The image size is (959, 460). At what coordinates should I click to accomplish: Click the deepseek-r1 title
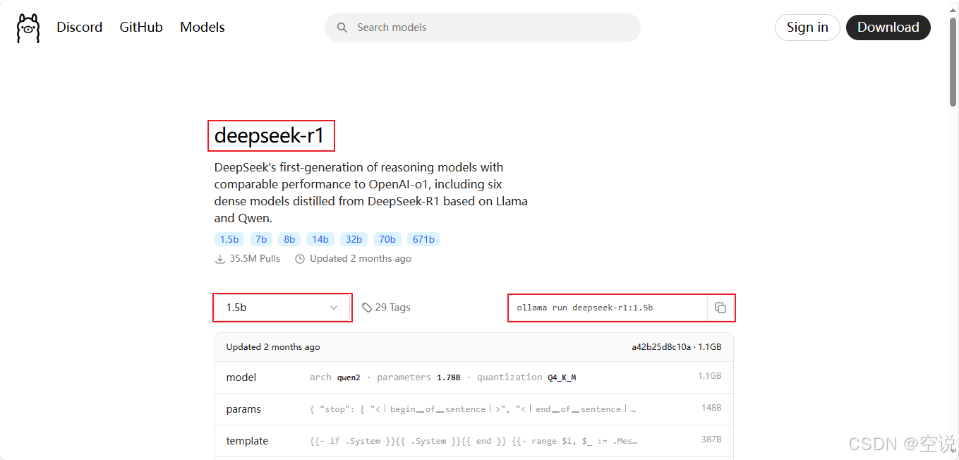(269, 135)
